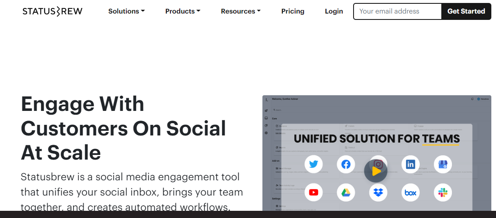Click the Google Drive icon
This screenshot has height=218, width=496.
point(346,192)
